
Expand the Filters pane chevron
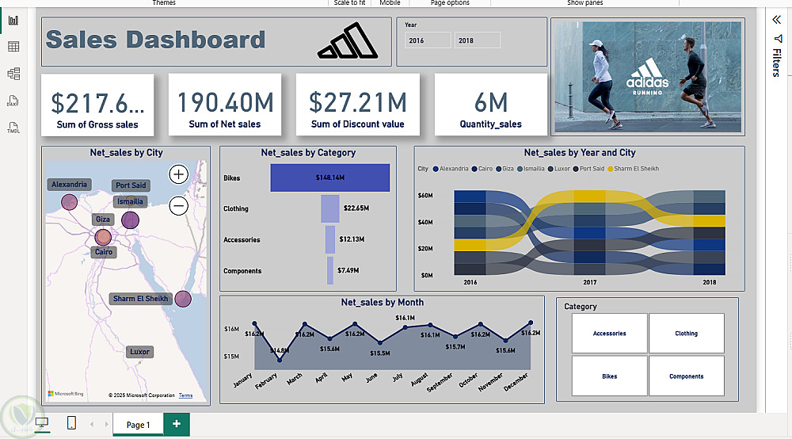tap(776, 20)
